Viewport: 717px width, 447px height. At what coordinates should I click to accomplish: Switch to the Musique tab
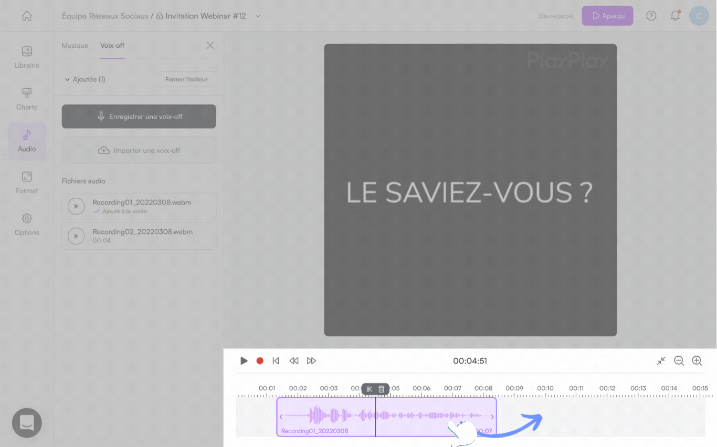pos(75,46)
